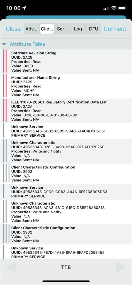
Task: Tap the TT8 device name label
Action: coord(66,267)
